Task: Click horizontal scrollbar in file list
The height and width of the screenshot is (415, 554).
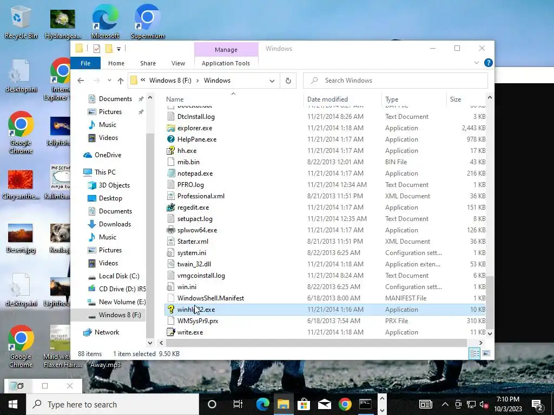Action: pos(316,343)
